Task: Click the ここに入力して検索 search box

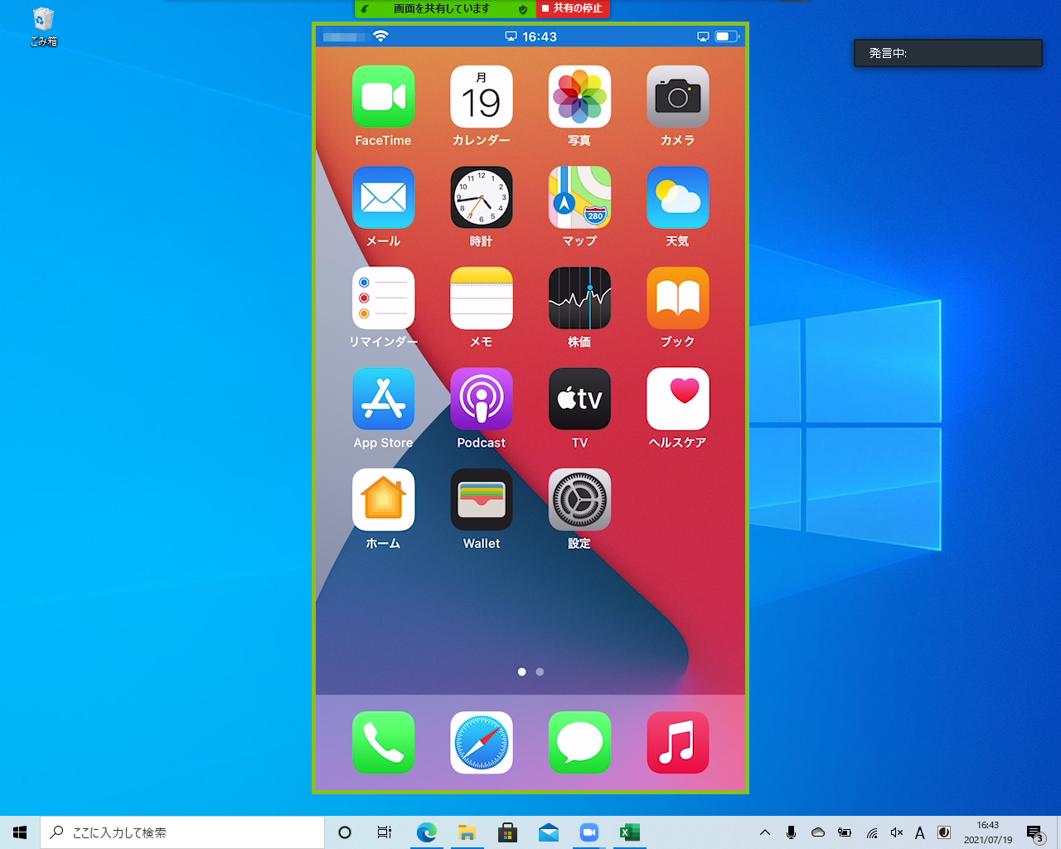Action: tap(182, 832)
